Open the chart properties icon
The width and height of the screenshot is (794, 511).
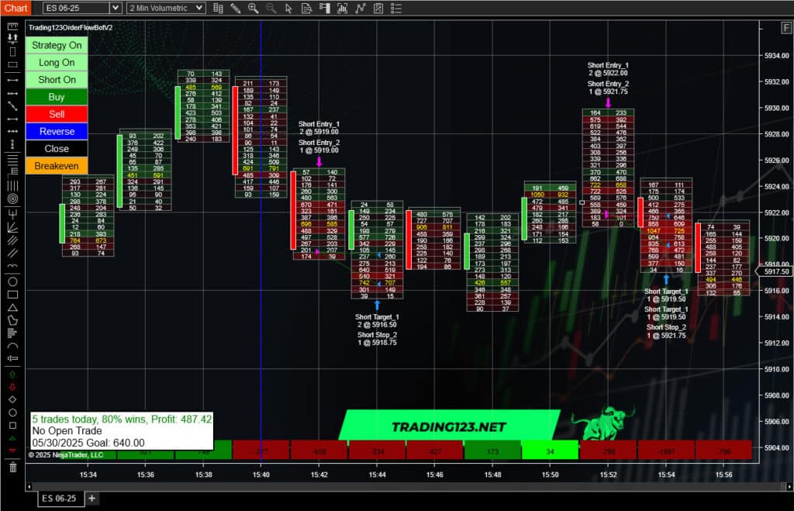[378, 8]
